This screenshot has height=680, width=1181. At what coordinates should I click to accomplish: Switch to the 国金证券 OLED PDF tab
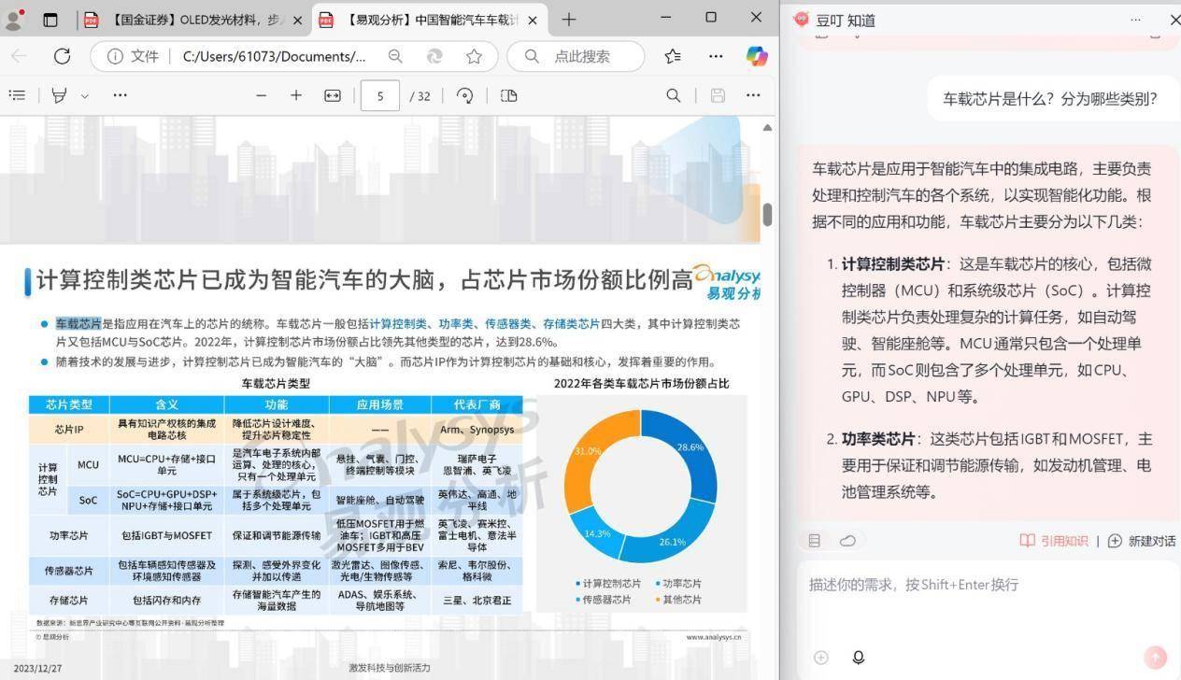194,20
